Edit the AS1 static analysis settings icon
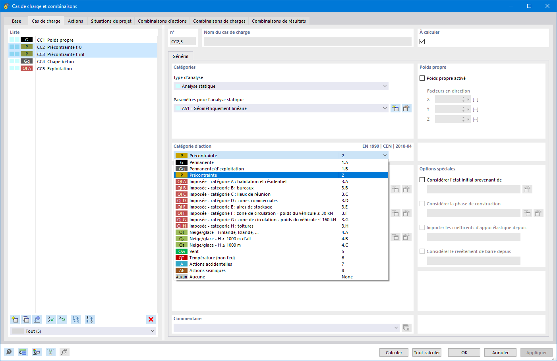Viewport: 557px width, 361px height. (x=406, y=108)
